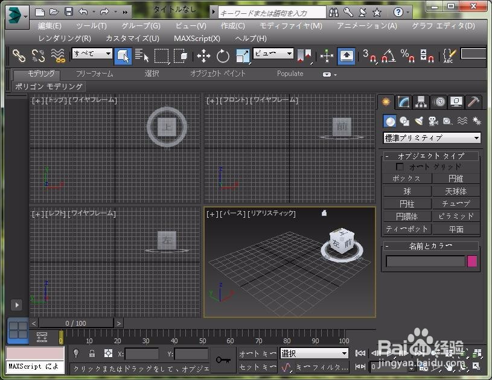This screenshot has height=380, width=492.
Task: Activate the Select and Move tool
Action: 203,56
